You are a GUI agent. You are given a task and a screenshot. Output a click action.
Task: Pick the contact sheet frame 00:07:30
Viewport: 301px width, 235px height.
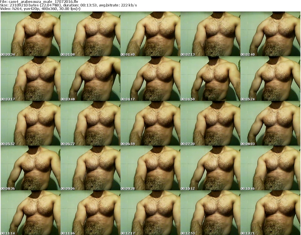[x=210, y=123]
